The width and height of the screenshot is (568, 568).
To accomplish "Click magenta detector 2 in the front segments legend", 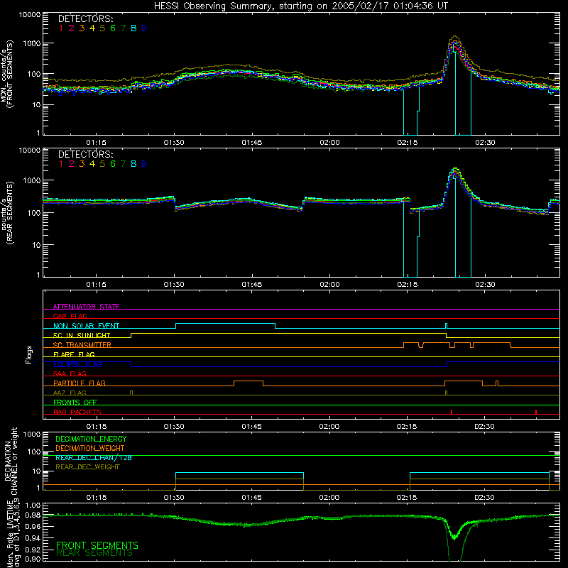I will (72, 28).
